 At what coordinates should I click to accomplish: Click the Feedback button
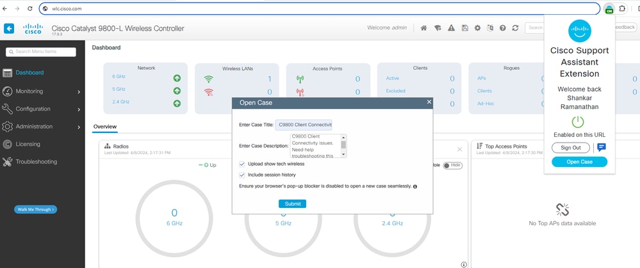[x=625, y=28]
